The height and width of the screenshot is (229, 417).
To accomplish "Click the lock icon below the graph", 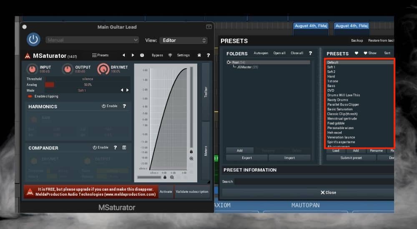I will 165,177.
